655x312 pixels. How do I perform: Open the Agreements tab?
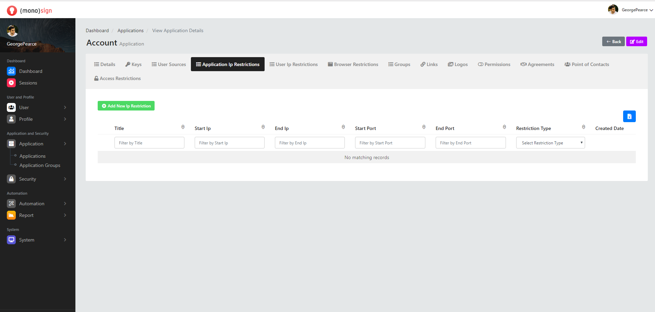pos(537,64)
